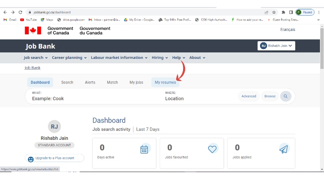Click the Advanced search button

click(249, 96)
